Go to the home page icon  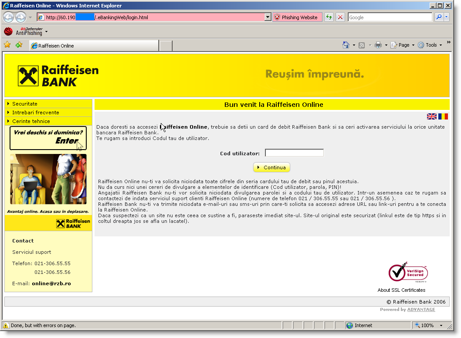(346, 45)
